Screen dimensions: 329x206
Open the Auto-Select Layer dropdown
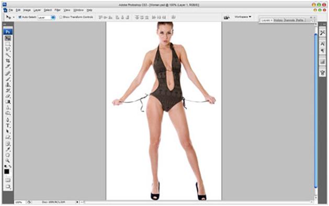(47, 17)
